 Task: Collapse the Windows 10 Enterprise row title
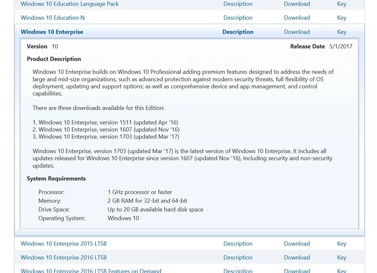tap(52, 32)
